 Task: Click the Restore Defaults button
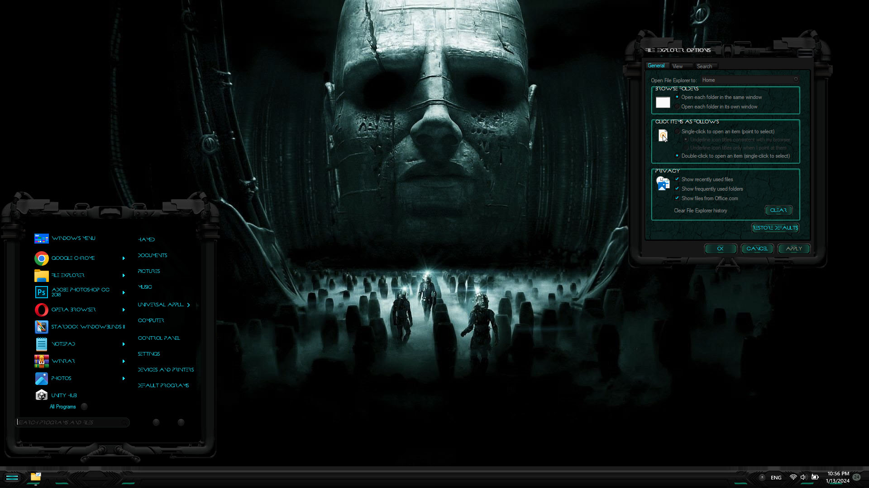pos(775,228)
